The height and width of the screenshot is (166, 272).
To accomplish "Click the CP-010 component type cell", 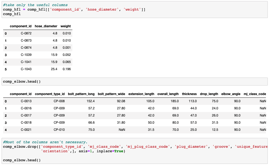I will pos(59,130).
